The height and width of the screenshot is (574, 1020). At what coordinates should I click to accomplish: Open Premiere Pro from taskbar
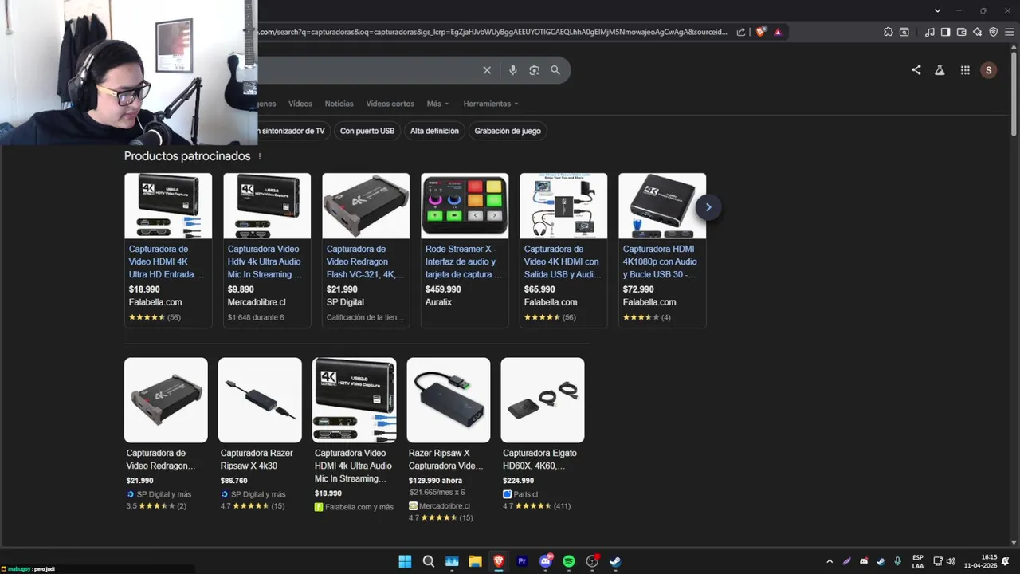point(522,561)
